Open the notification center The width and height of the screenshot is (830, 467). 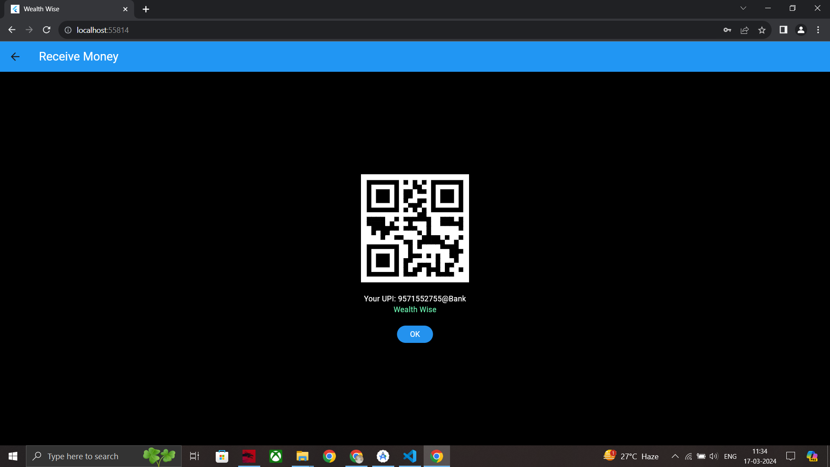pos(791,456)
